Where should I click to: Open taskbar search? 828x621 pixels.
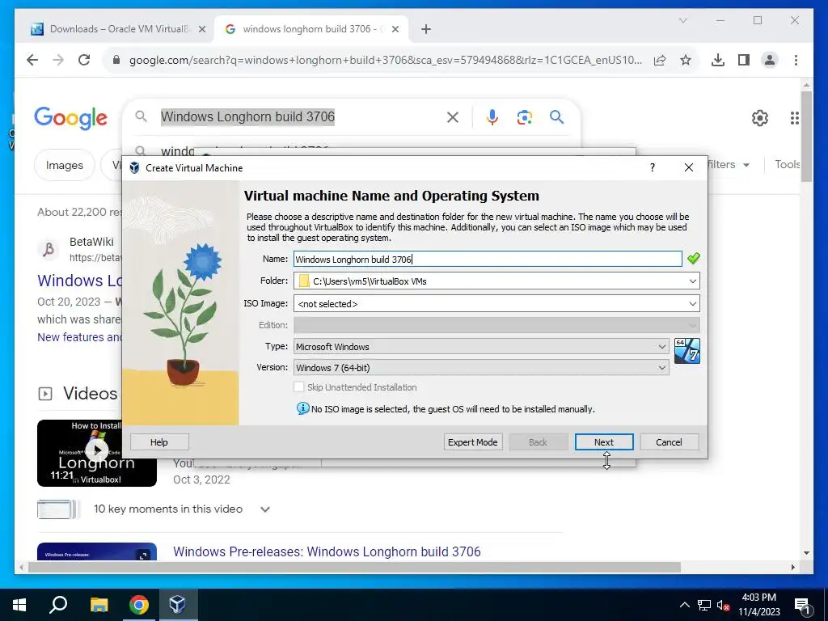[x=58, y=605]
